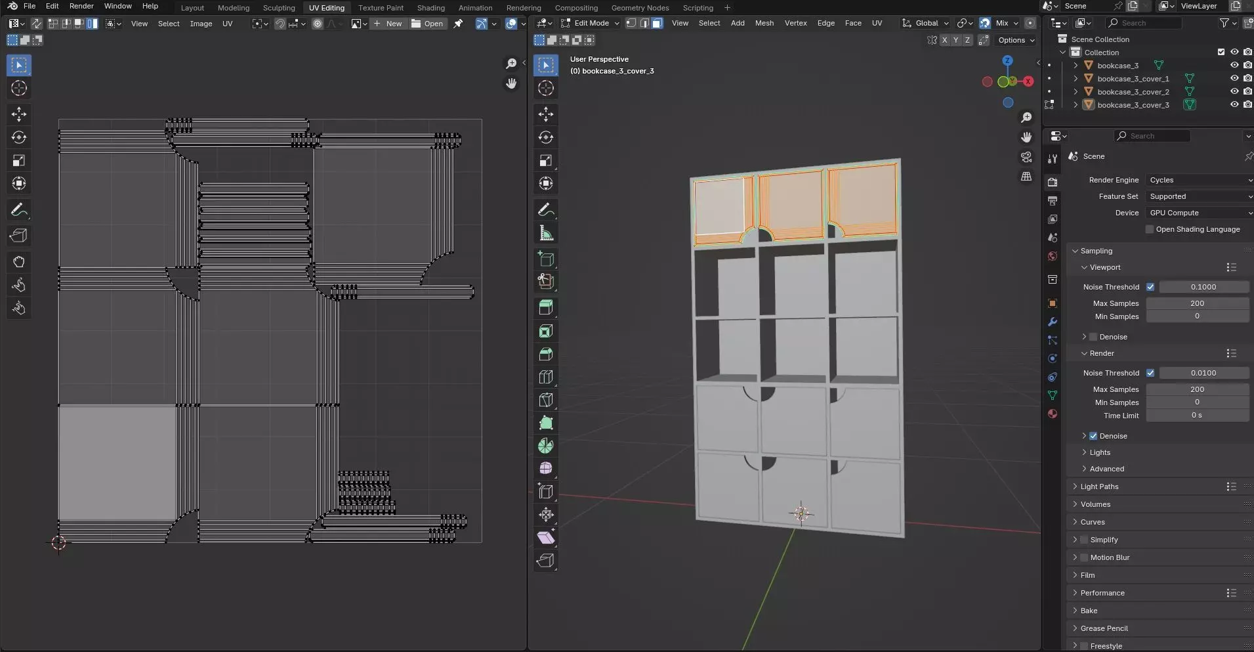The image size is (1254, 652).
Task: Select the UV editor Cursor tool
Action: pos(19,88)
